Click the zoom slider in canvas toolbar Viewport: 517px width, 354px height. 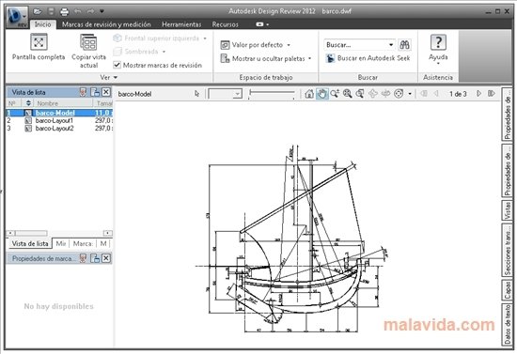tap(272, 94)
